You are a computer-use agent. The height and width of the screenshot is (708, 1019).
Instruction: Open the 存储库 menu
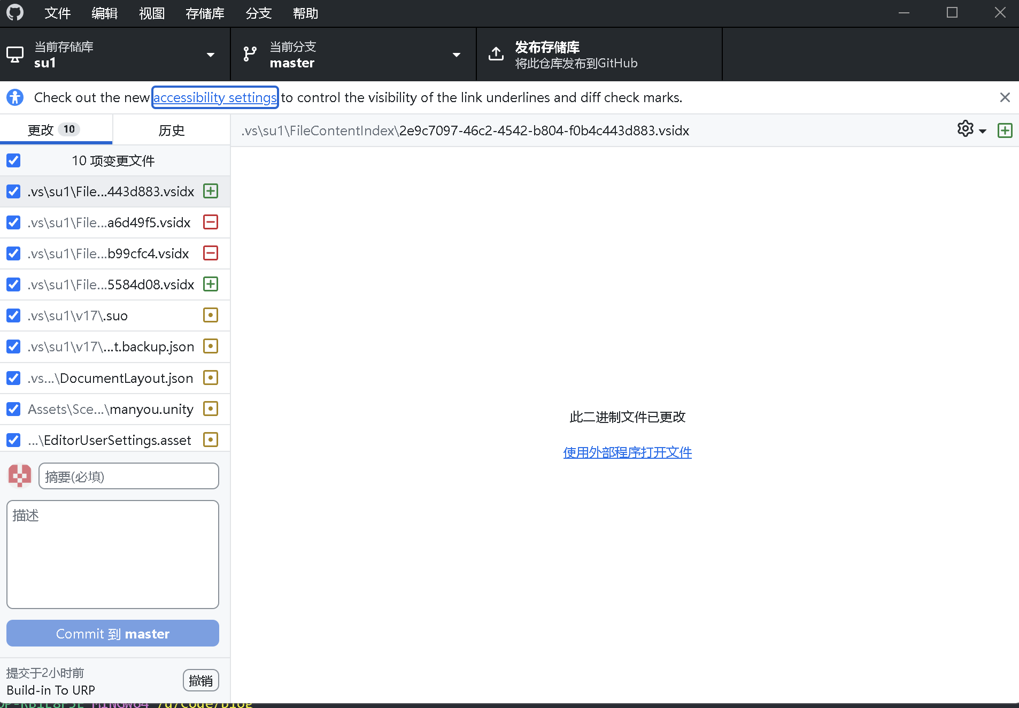pos(205,13)
